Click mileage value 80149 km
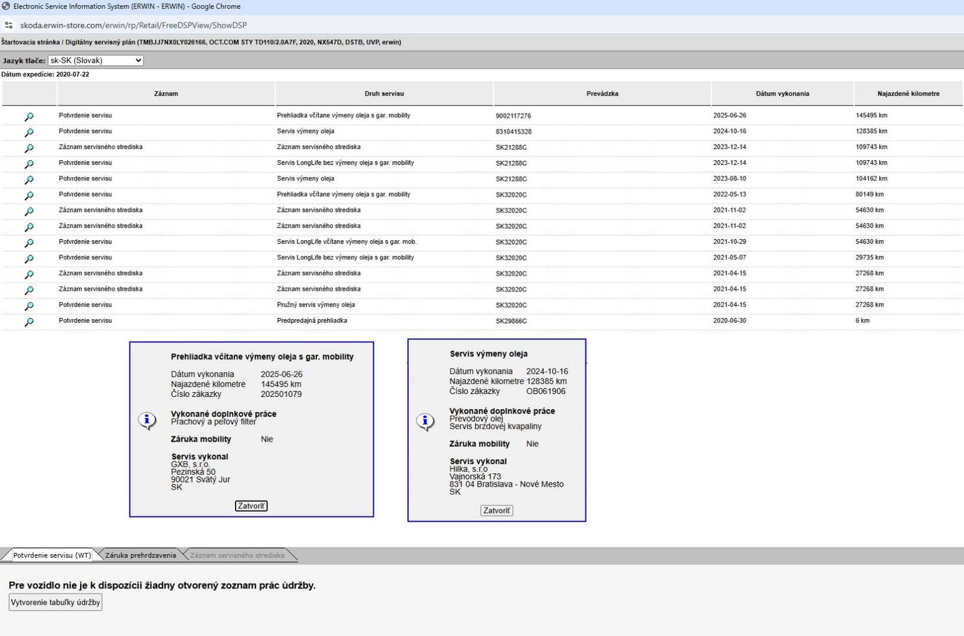The height and width of the screenshot is (636, 964). pos(869,194)
